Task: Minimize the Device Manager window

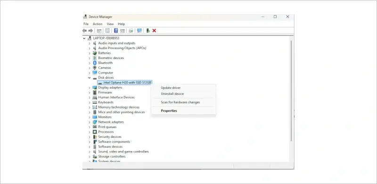Action: (x=263, y=17)
